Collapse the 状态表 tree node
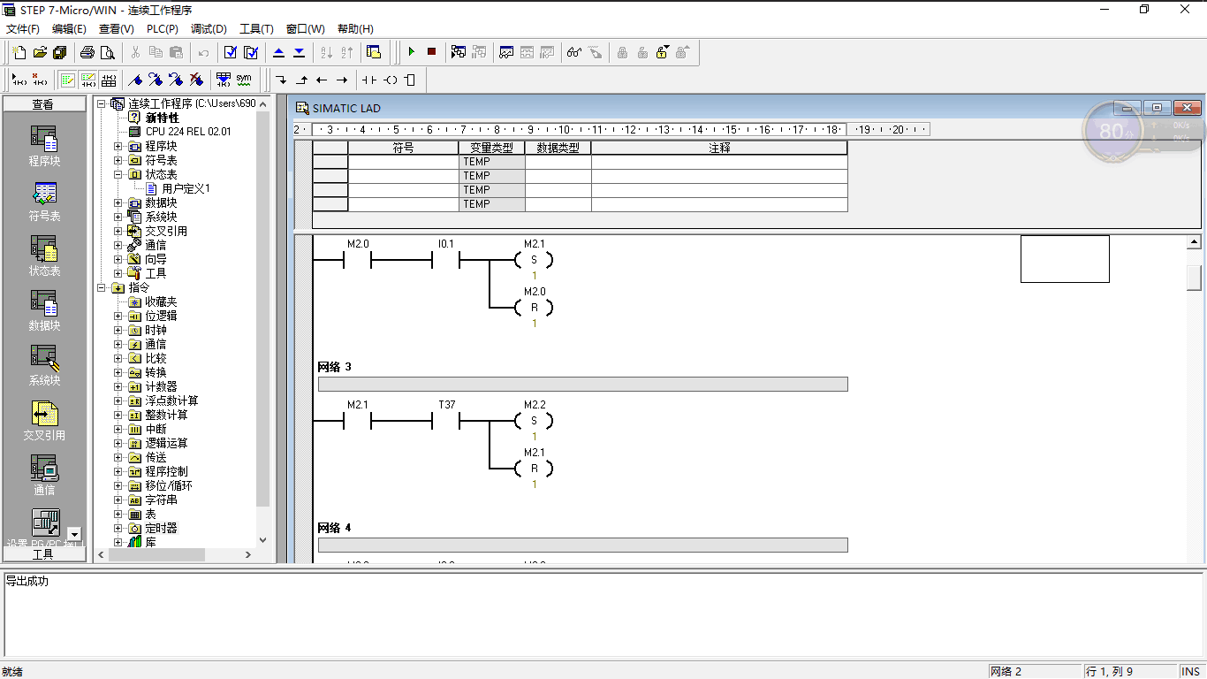The image size is (1207, 679). coord(118,174)
